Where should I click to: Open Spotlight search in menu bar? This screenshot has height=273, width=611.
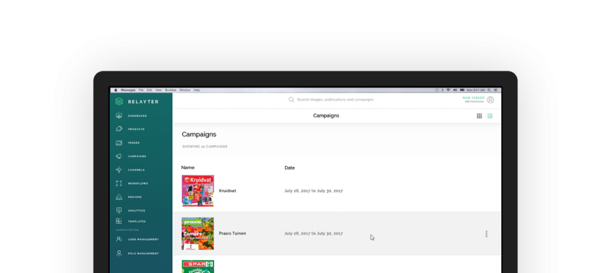tap(489, 90)
